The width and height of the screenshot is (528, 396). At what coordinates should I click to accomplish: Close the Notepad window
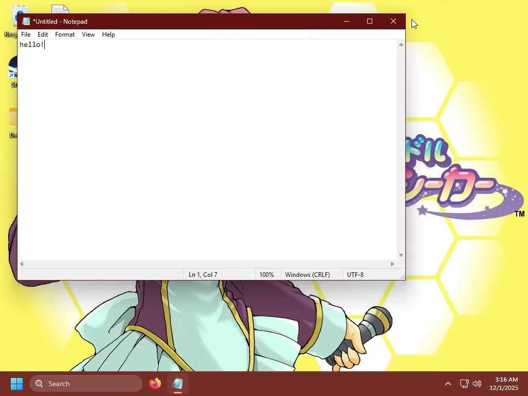(393, 21)
